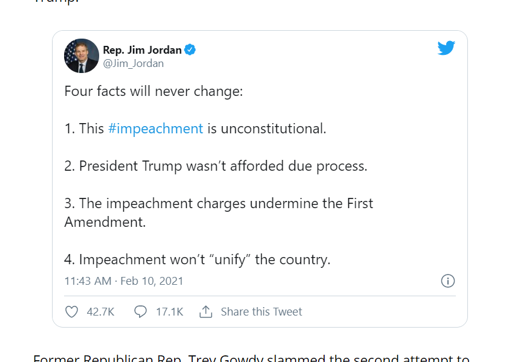This screenshot has height=362, width=529.
Task: Click the Trey Gowdy paragraph below tweet
Action: [x=251, y=358]
